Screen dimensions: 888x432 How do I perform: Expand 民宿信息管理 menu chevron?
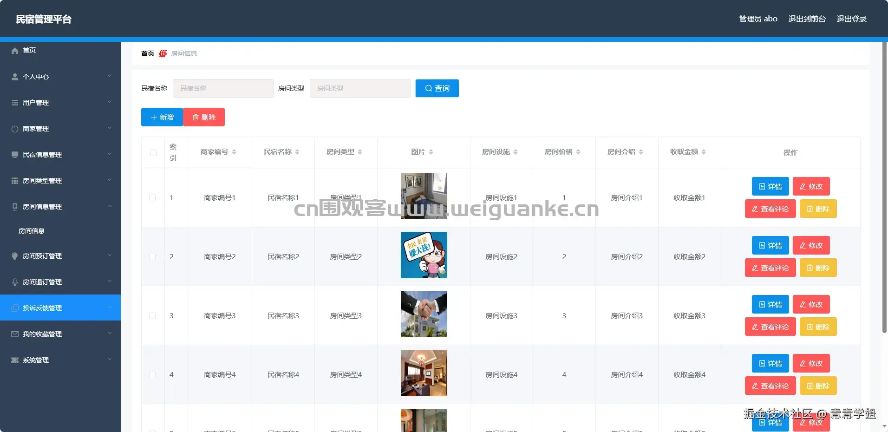110,154
